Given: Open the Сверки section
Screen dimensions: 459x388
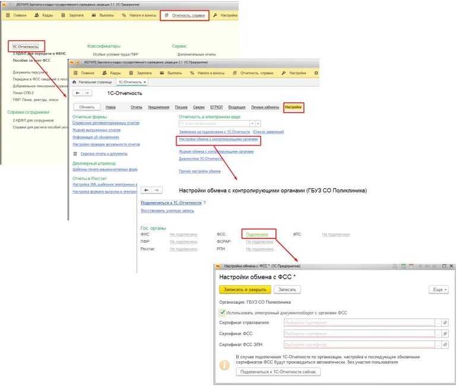Looking at the screenshot, I should 199,107.
